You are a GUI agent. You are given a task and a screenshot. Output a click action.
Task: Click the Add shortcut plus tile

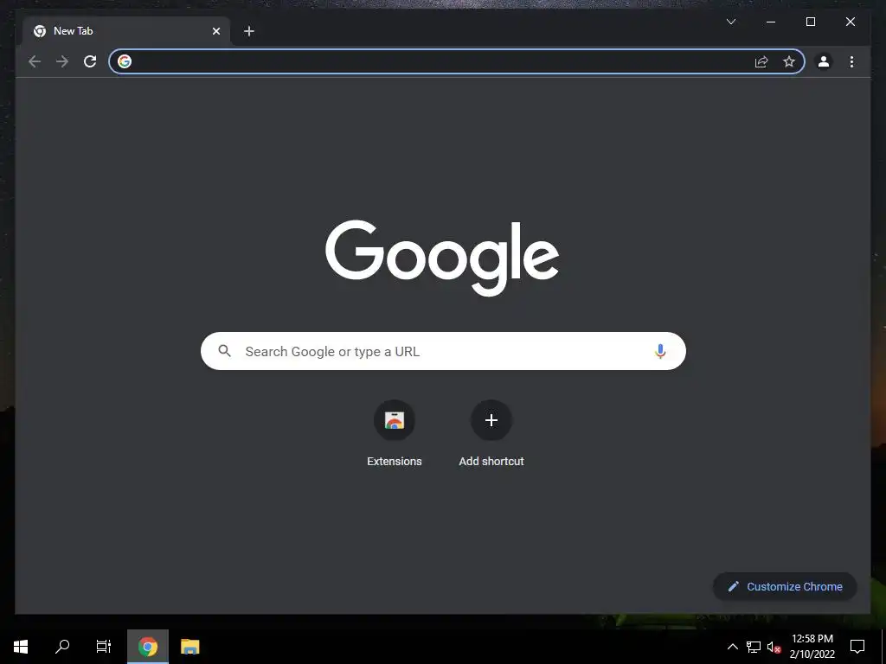[491, 420]
